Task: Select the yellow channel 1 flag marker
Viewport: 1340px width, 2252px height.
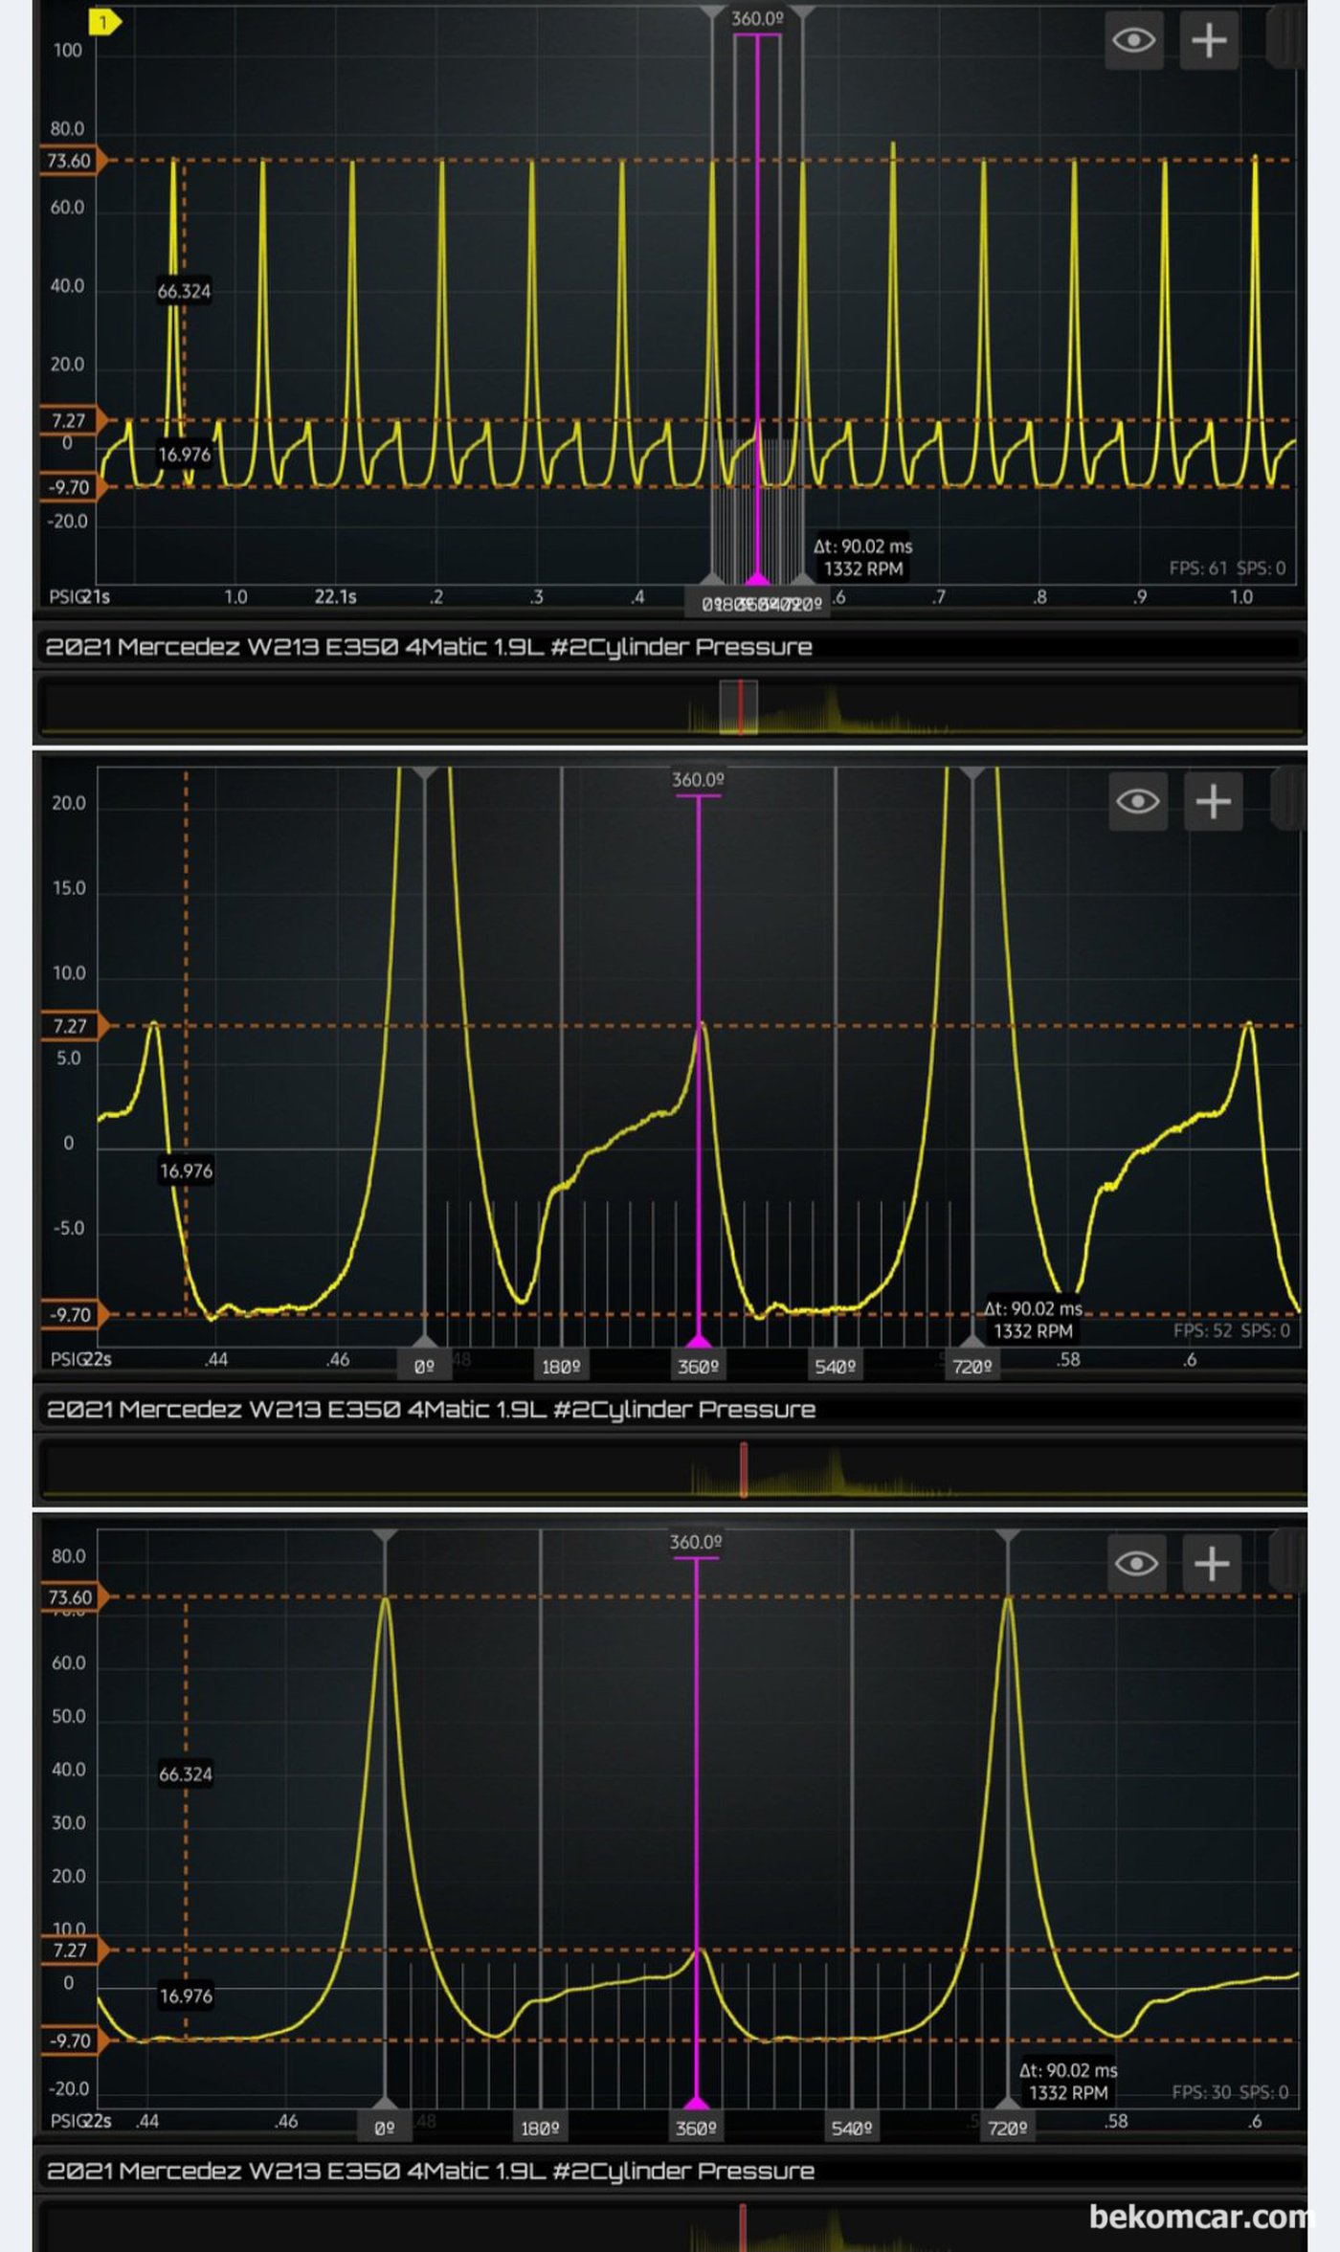Action: click(102, 22)
